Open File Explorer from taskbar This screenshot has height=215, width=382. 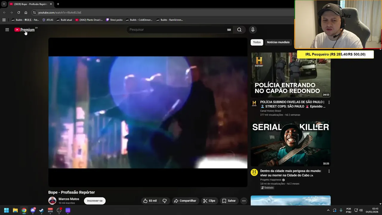[15, 210]
